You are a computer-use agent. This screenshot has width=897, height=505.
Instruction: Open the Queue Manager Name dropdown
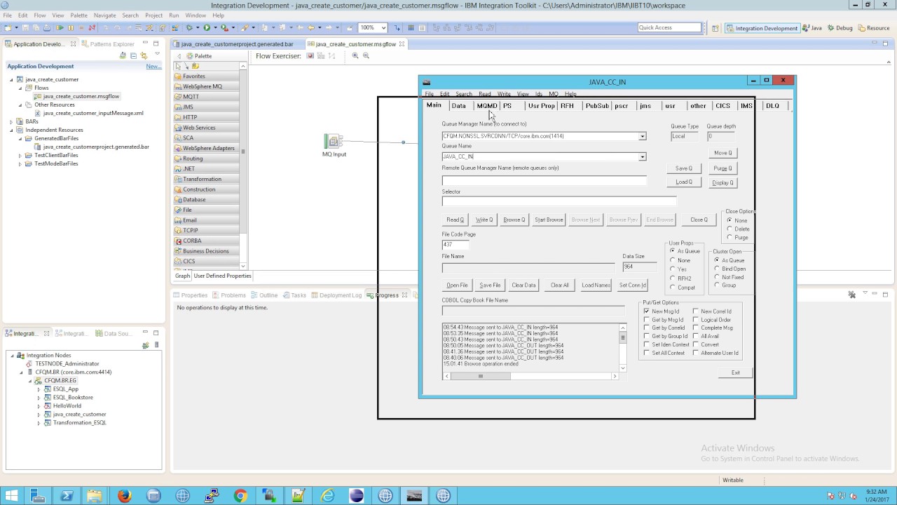[x=642, y=136]
